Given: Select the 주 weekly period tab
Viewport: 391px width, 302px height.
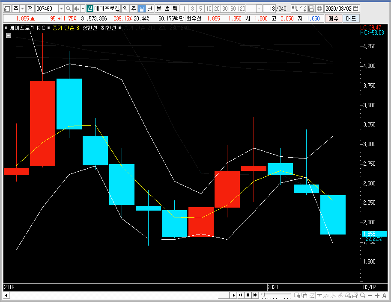Looking at the screenshot, I should click(134, 9).
